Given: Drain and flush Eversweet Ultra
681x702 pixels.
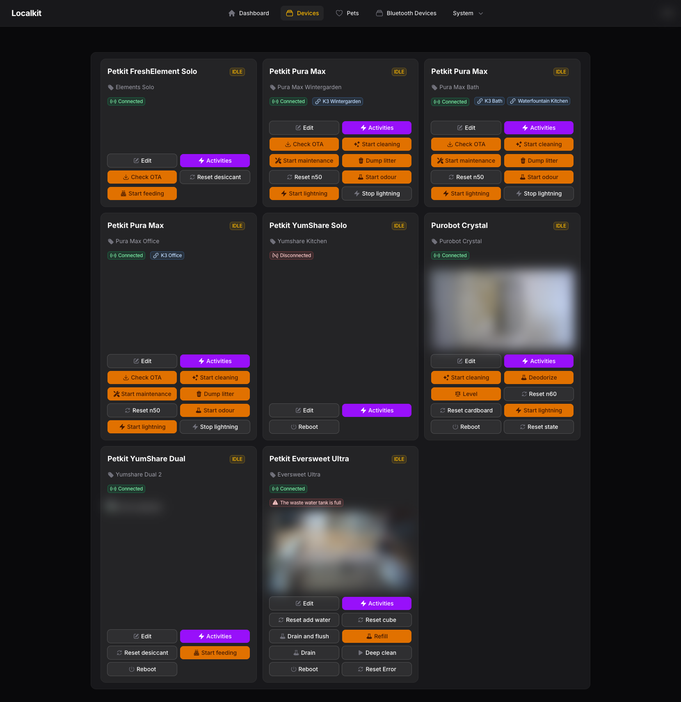Looking at the screenshot, I should tap(304, 636).
